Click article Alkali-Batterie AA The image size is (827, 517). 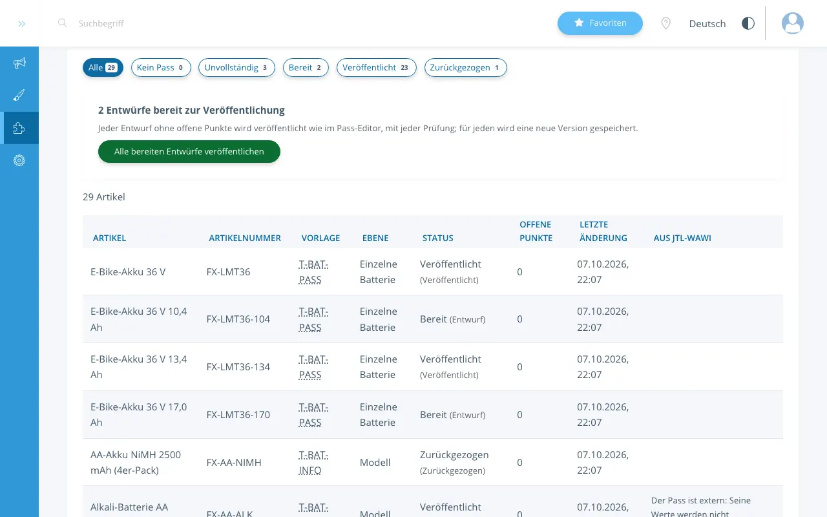click(129, 507)
